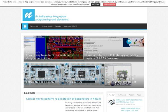
Task: Click the Nucleo board thumbnail in Popular list
Action: point(111,102)
